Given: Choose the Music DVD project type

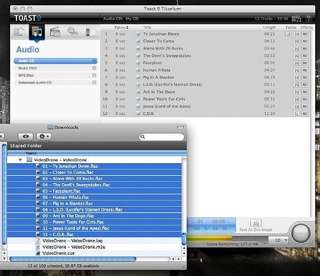Looking at the screenshot, I should 55,68.
